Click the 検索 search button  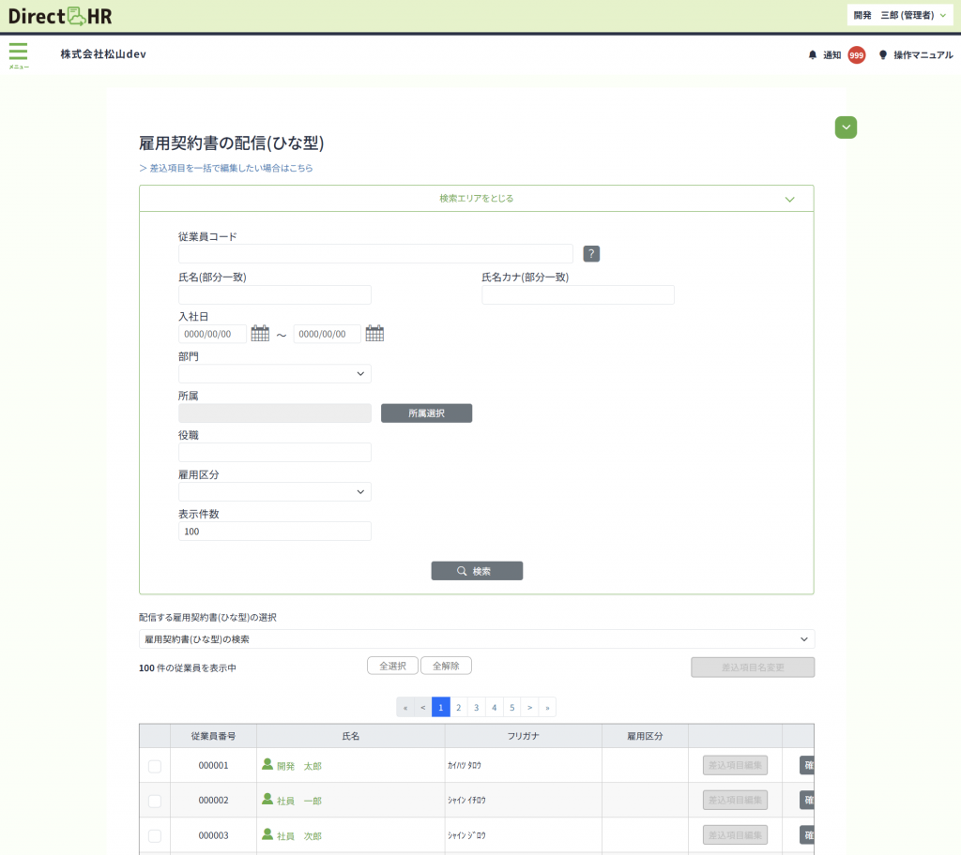coord(477,571)
